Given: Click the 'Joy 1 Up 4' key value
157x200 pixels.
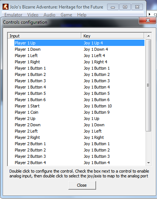Looking at the screenshot, I should point(93,43).
